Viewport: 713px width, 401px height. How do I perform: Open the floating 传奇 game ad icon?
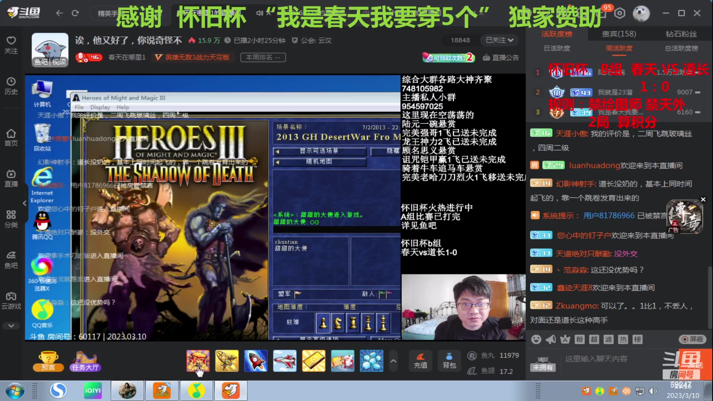tap(684, 217)
